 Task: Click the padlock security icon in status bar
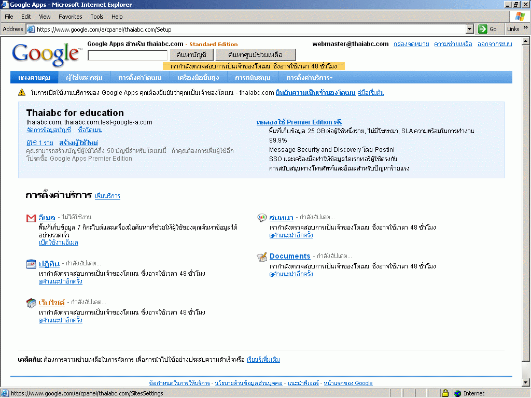445,393
